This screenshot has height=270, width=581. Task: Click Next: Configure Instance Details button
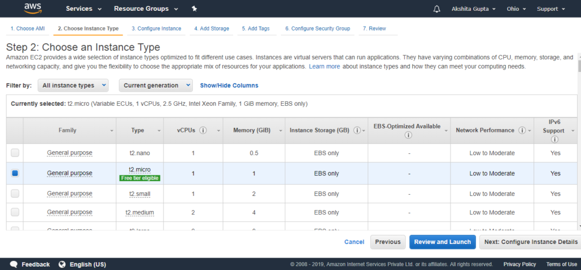(x=531, y=242)
